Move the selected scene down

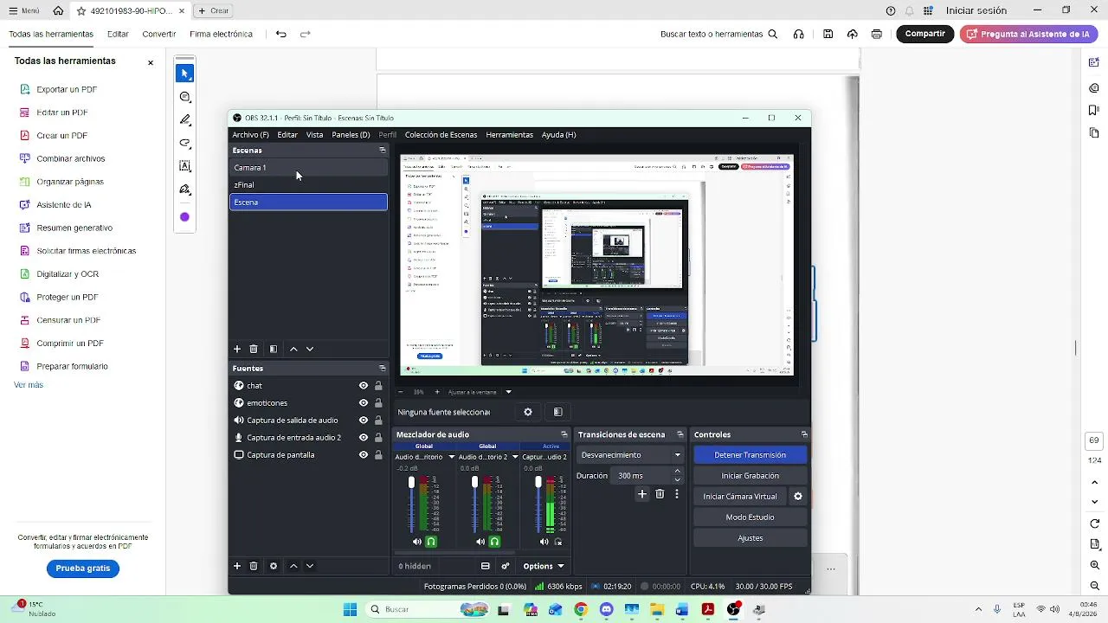click(x=310, y=349)
